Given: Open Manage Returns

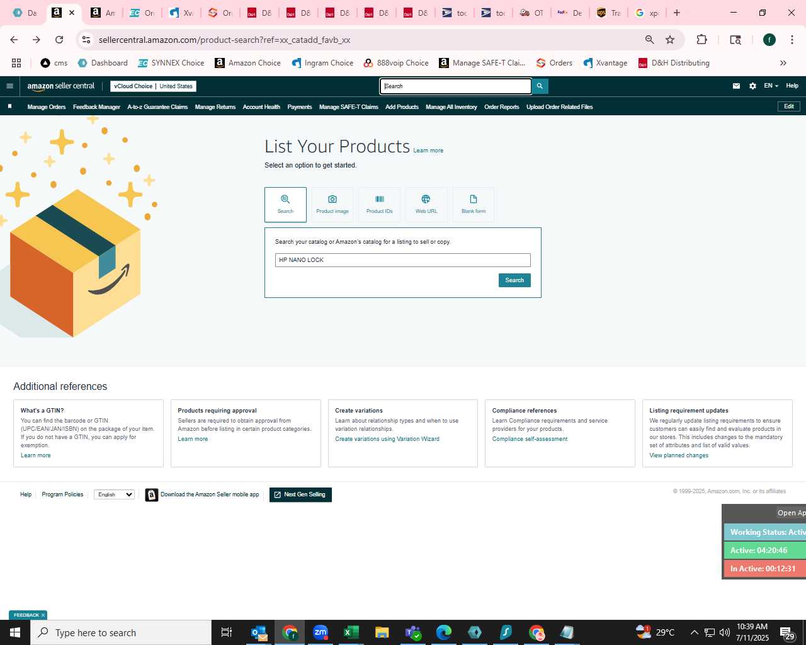Looking at the screenshot, I should [215, 107].
